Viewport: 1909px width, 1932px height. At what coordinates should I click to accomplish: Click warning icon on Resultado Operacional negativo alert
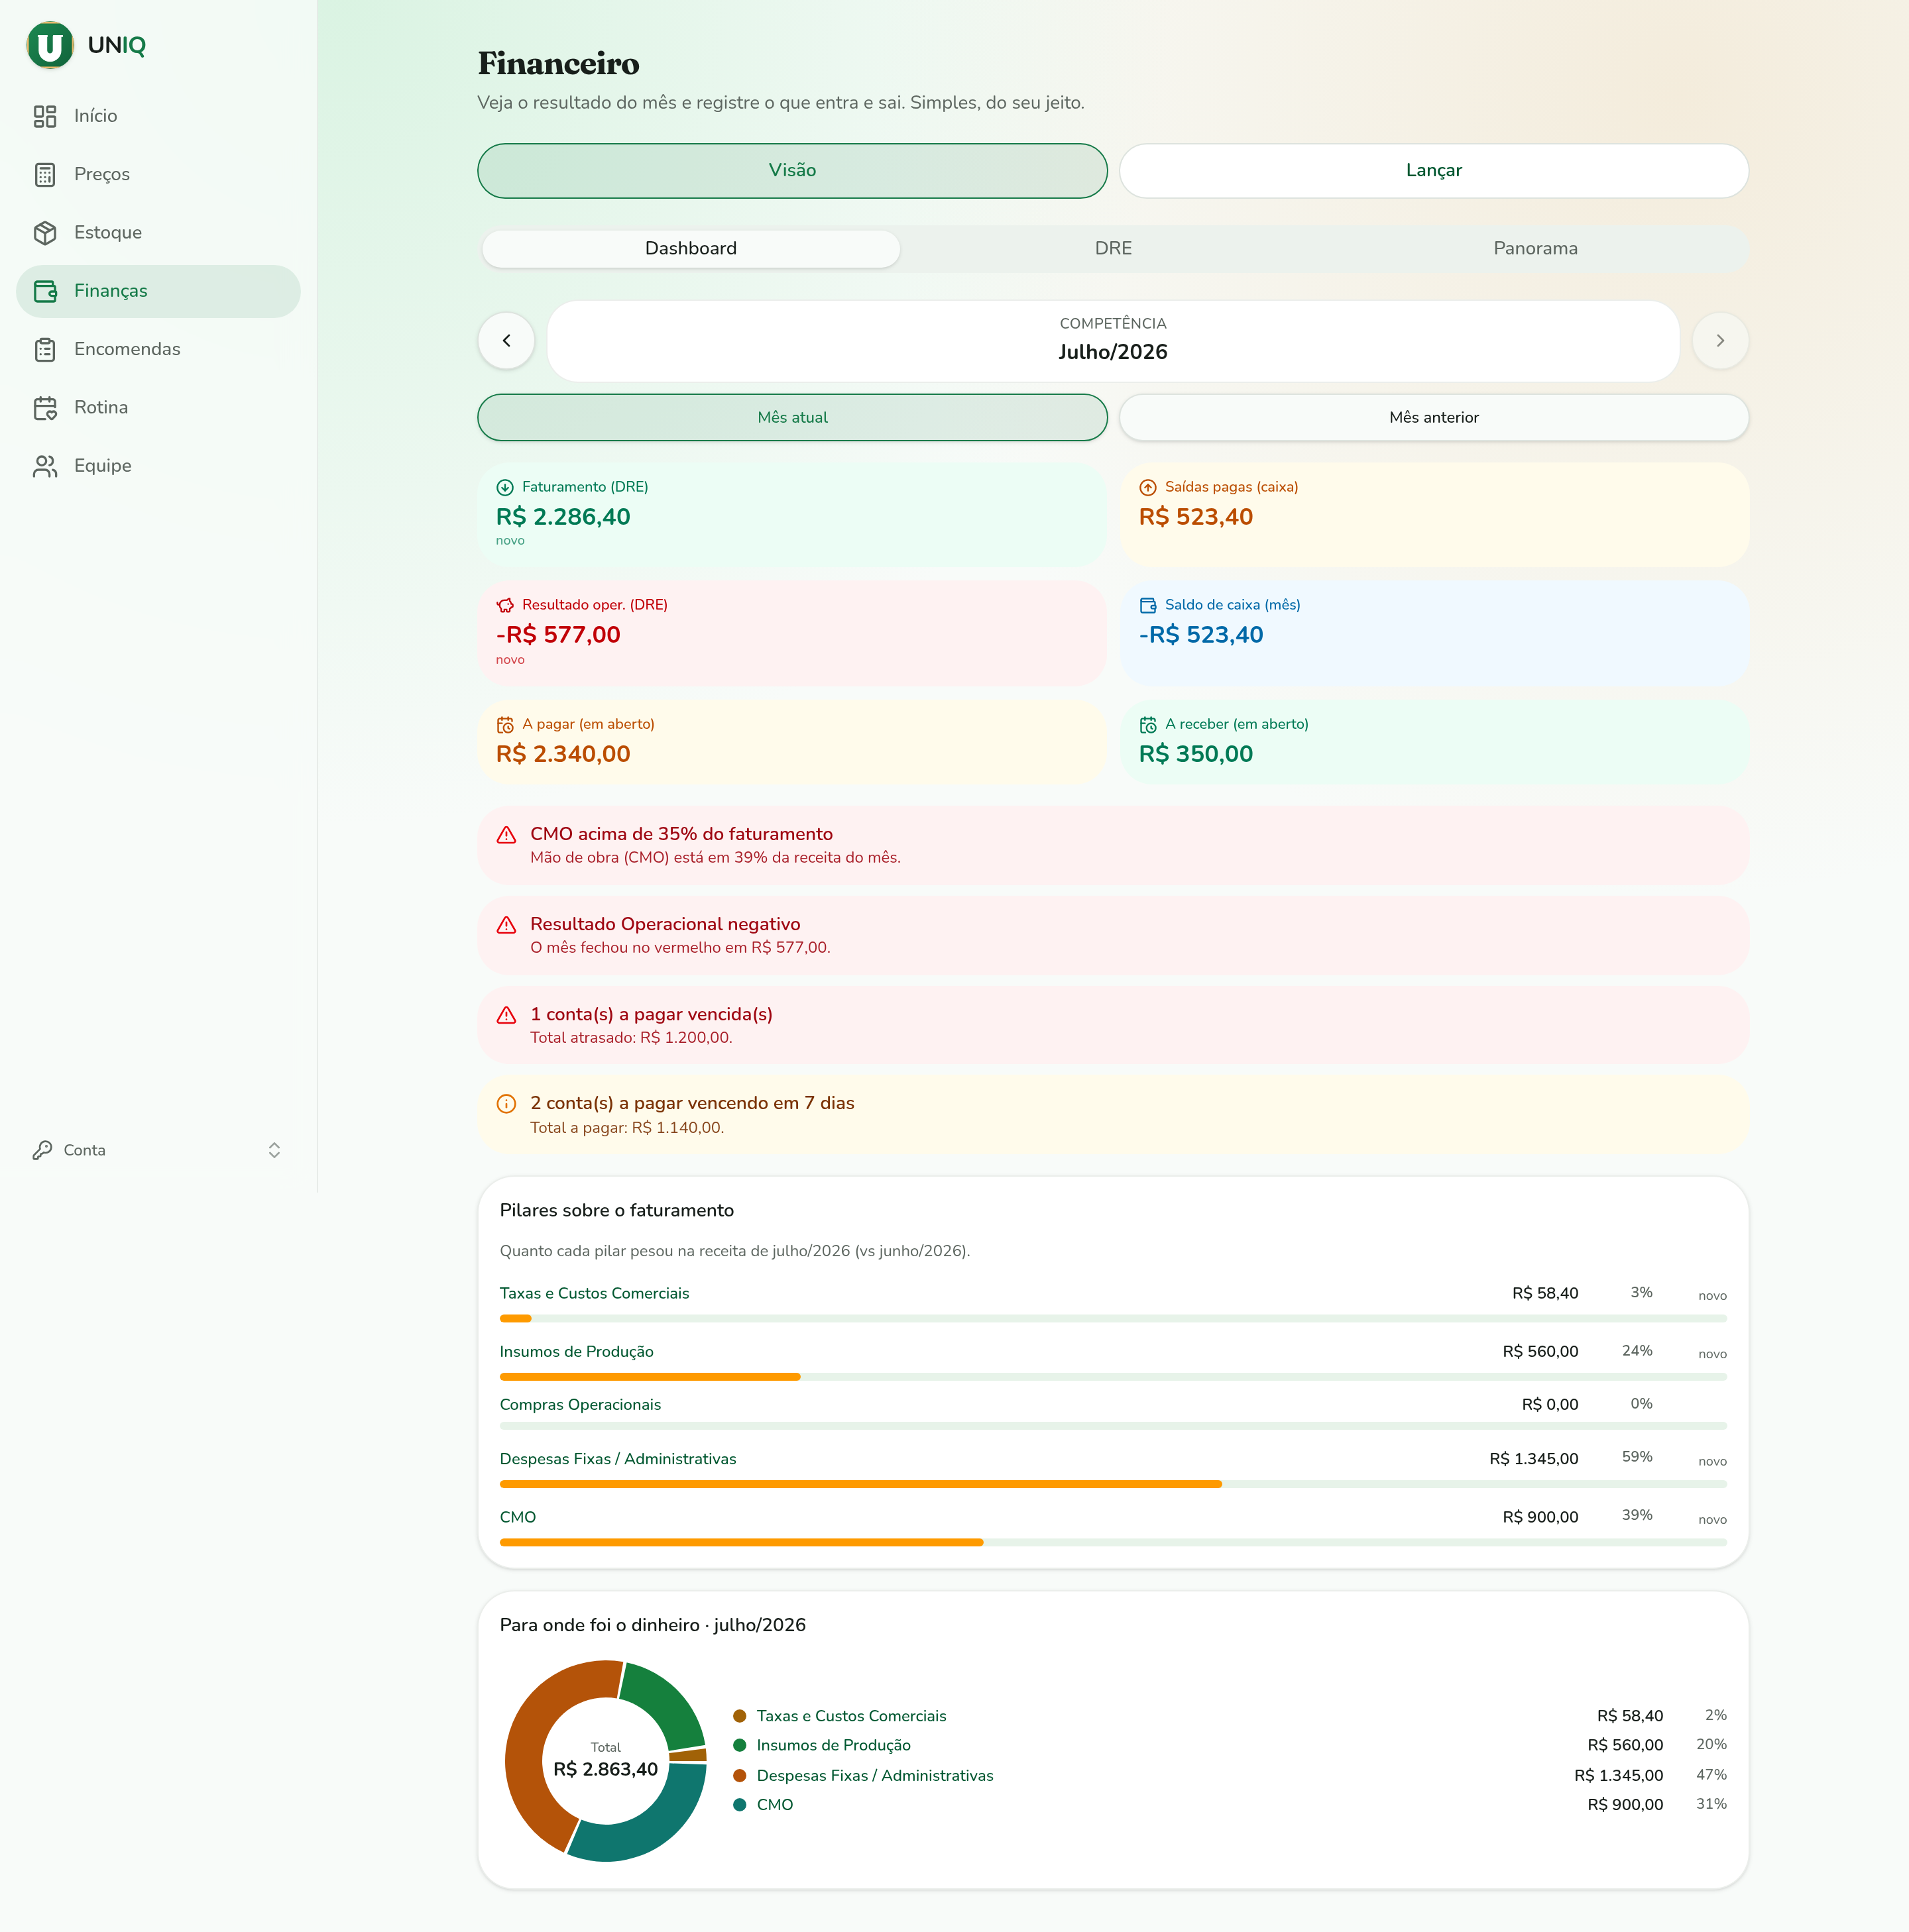coord(506,925)
